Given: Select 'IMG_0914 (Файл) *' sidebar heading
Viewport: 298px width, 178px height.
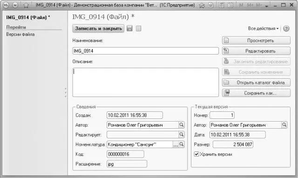Looking at the screenshot, I should (28, 18).
